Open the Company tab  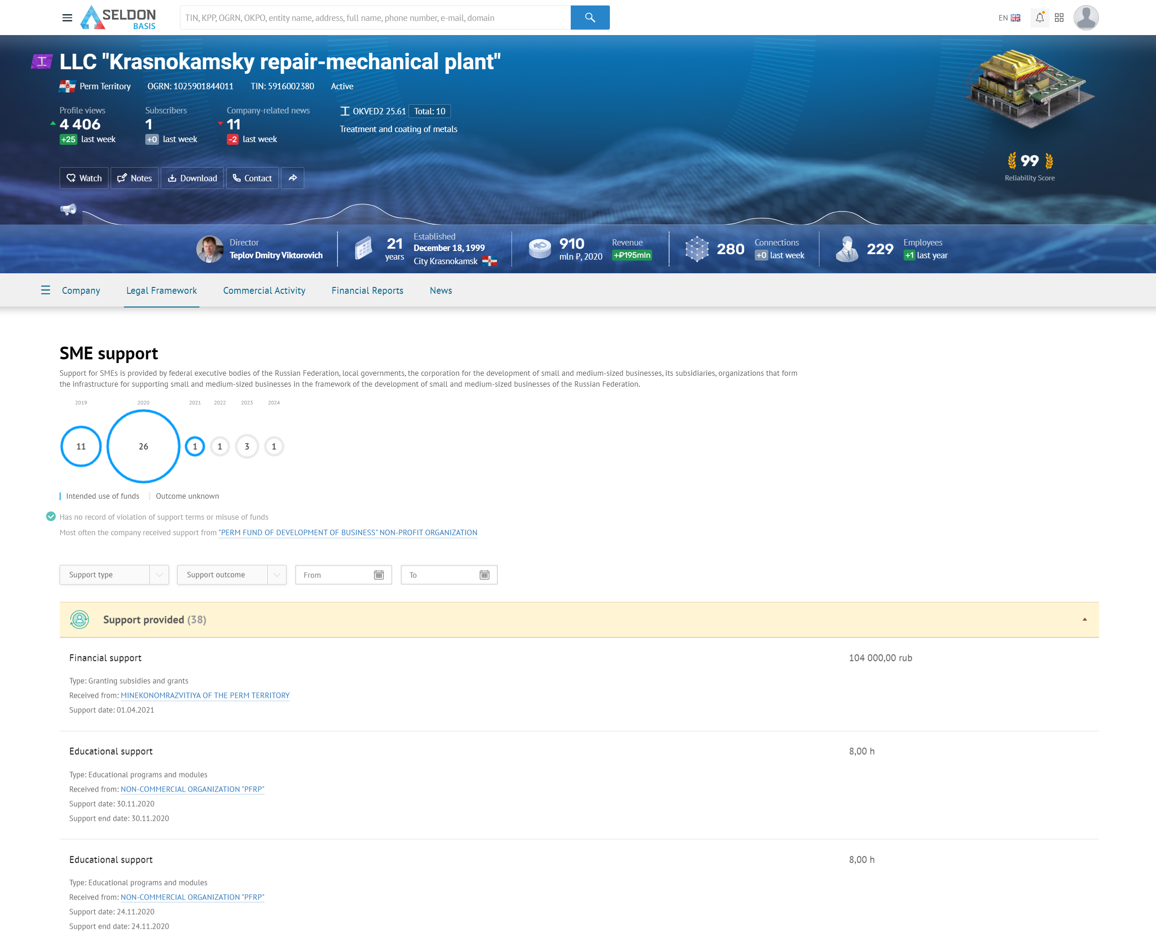coord(81,291)
